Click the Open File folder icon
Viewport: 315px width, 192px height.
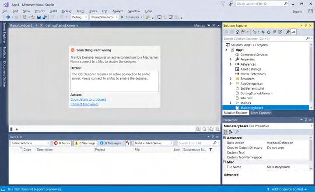[33, 17]
